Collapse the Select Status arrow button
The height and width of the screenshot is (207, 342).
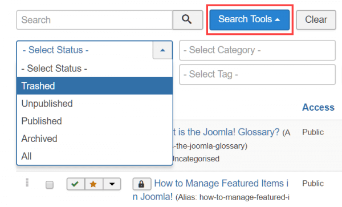pos(162,50)
